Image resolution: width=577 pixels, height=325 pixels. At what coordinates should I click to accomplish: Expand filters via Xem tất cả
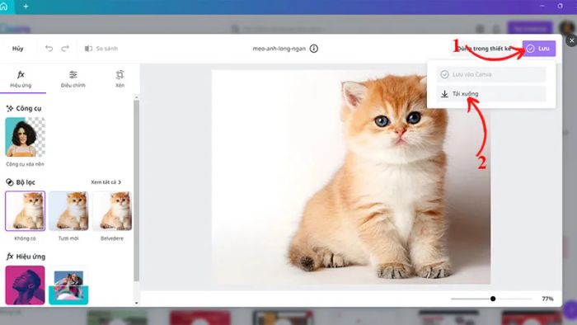coord(106,182)
